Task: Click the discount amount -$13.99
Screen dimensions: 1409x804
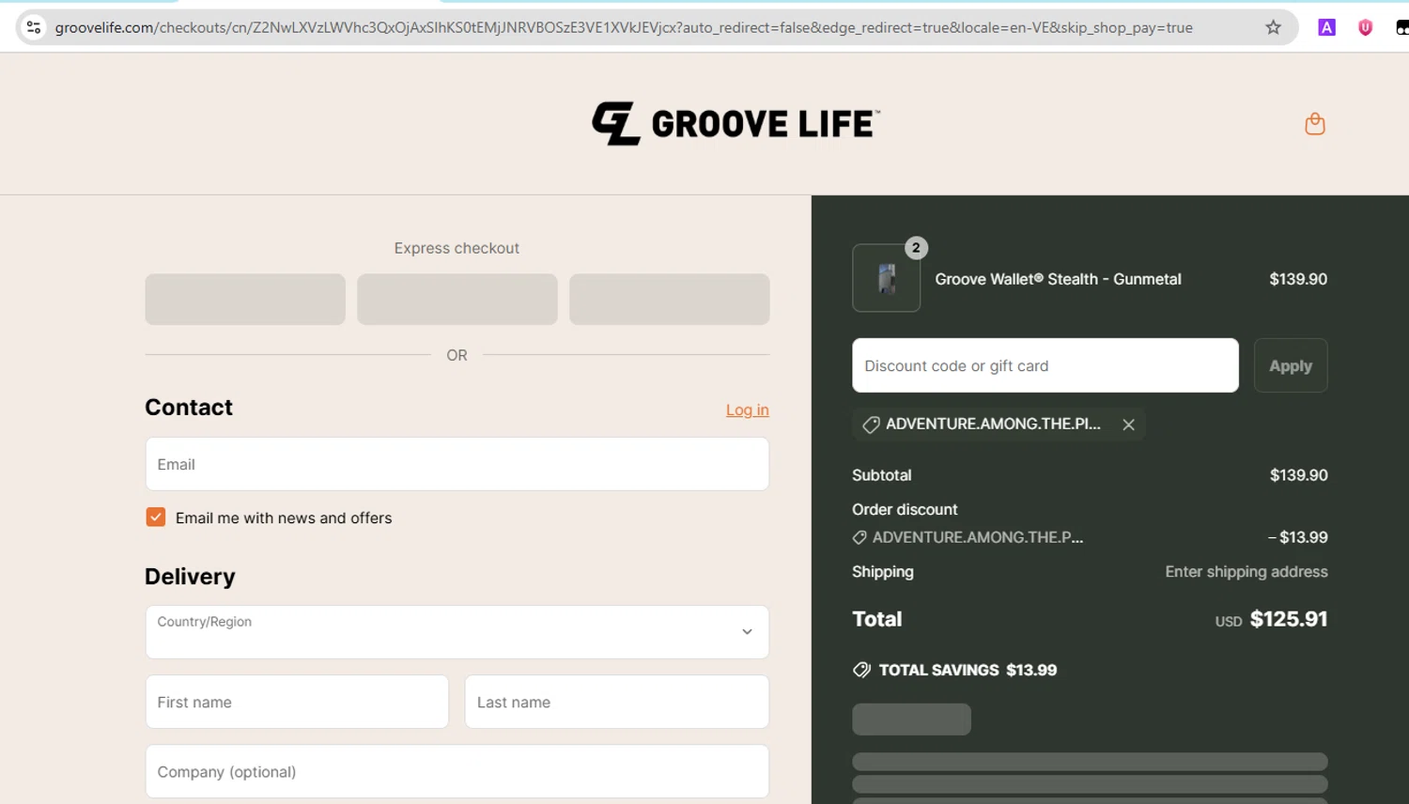Action: tap(1297, 537)
